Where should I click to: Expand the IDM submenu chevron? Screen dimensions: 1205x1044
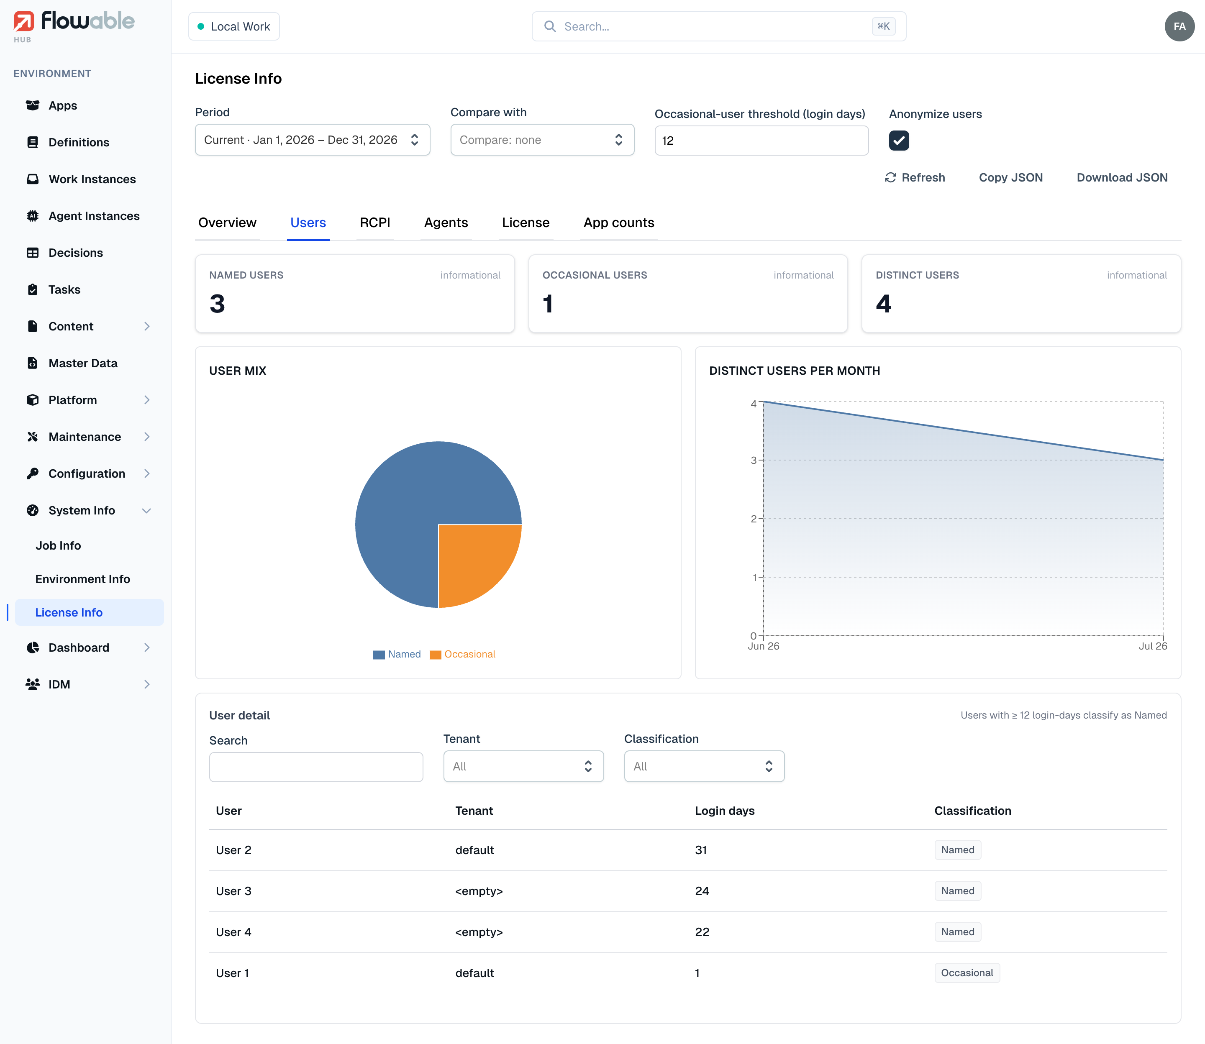(x=147, y=685)
